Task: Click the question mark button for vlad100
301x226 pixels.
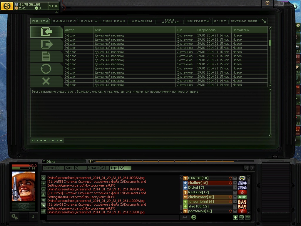Action: (235, 206)
